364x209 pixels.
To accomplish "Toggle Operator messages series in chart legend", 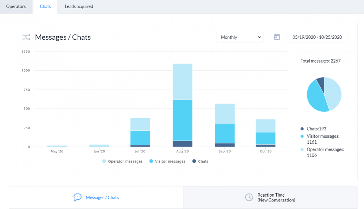I will 122,162.
